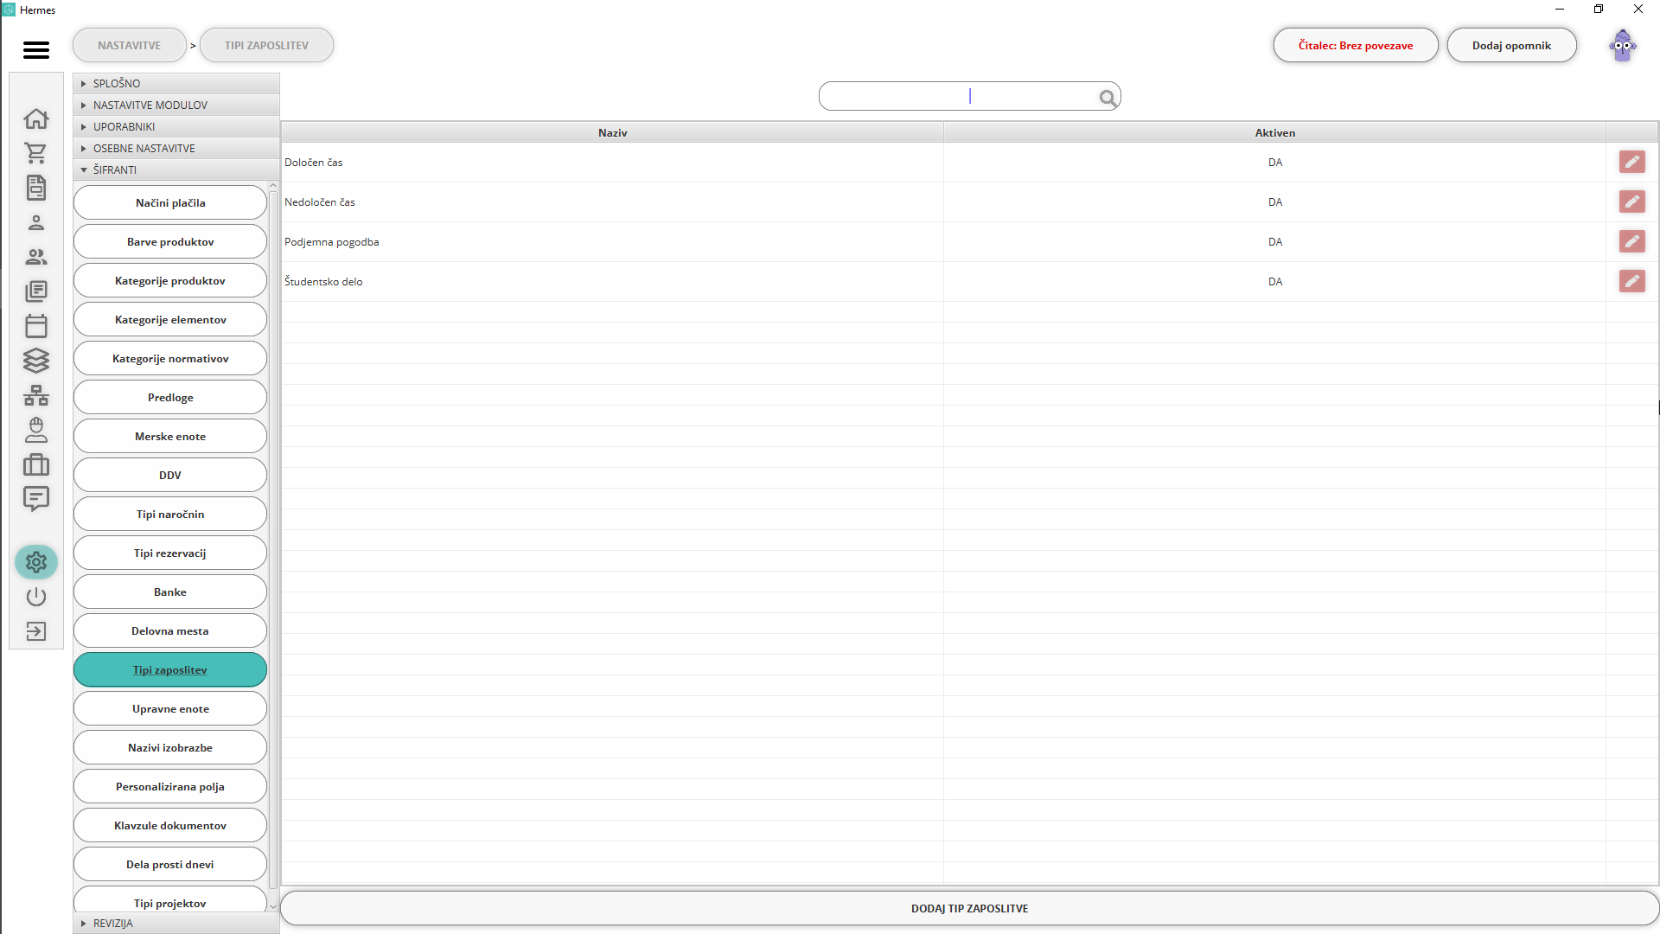
Task: Open the shopping cart sidebar icon
Action: pyautogui.click(x=36, y=153)
